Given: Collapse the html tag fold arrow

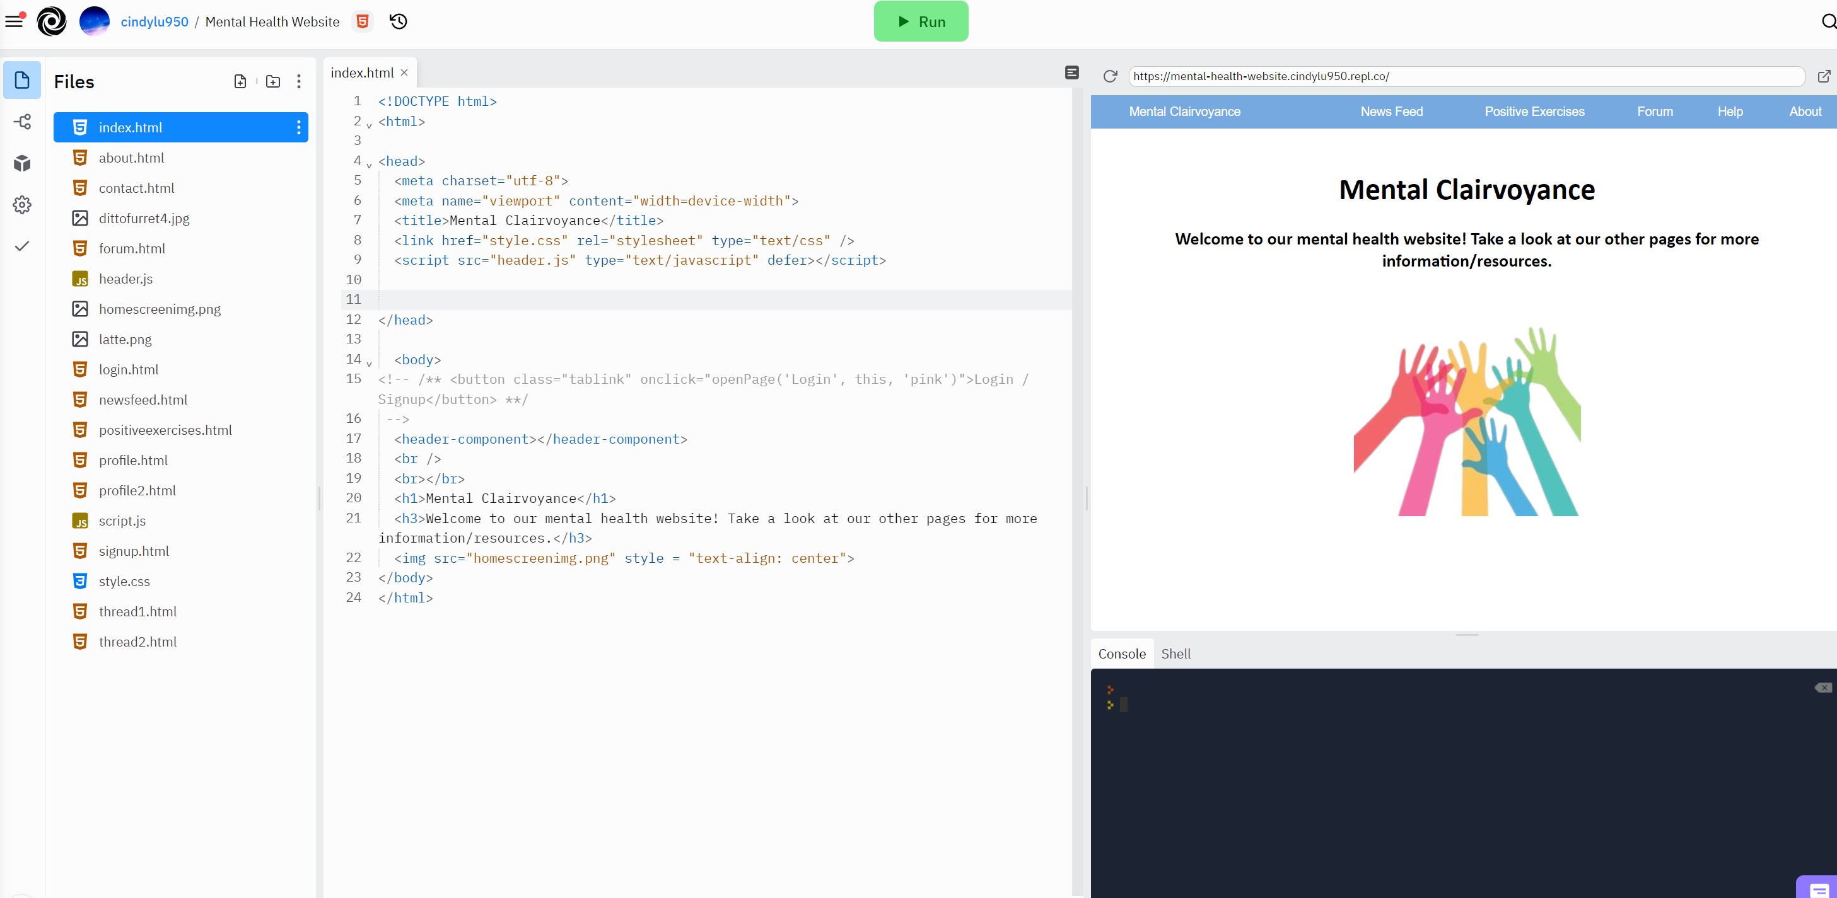Looking at the screenshot, I should tap(370, 125).
